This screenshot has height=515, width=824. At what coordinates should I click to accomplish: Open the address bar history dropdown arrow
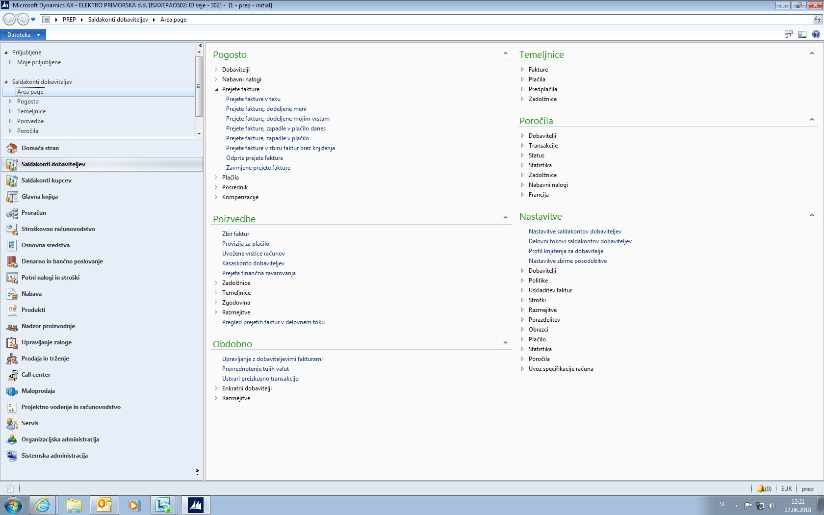pyautogui.click(x=33, y=20)
